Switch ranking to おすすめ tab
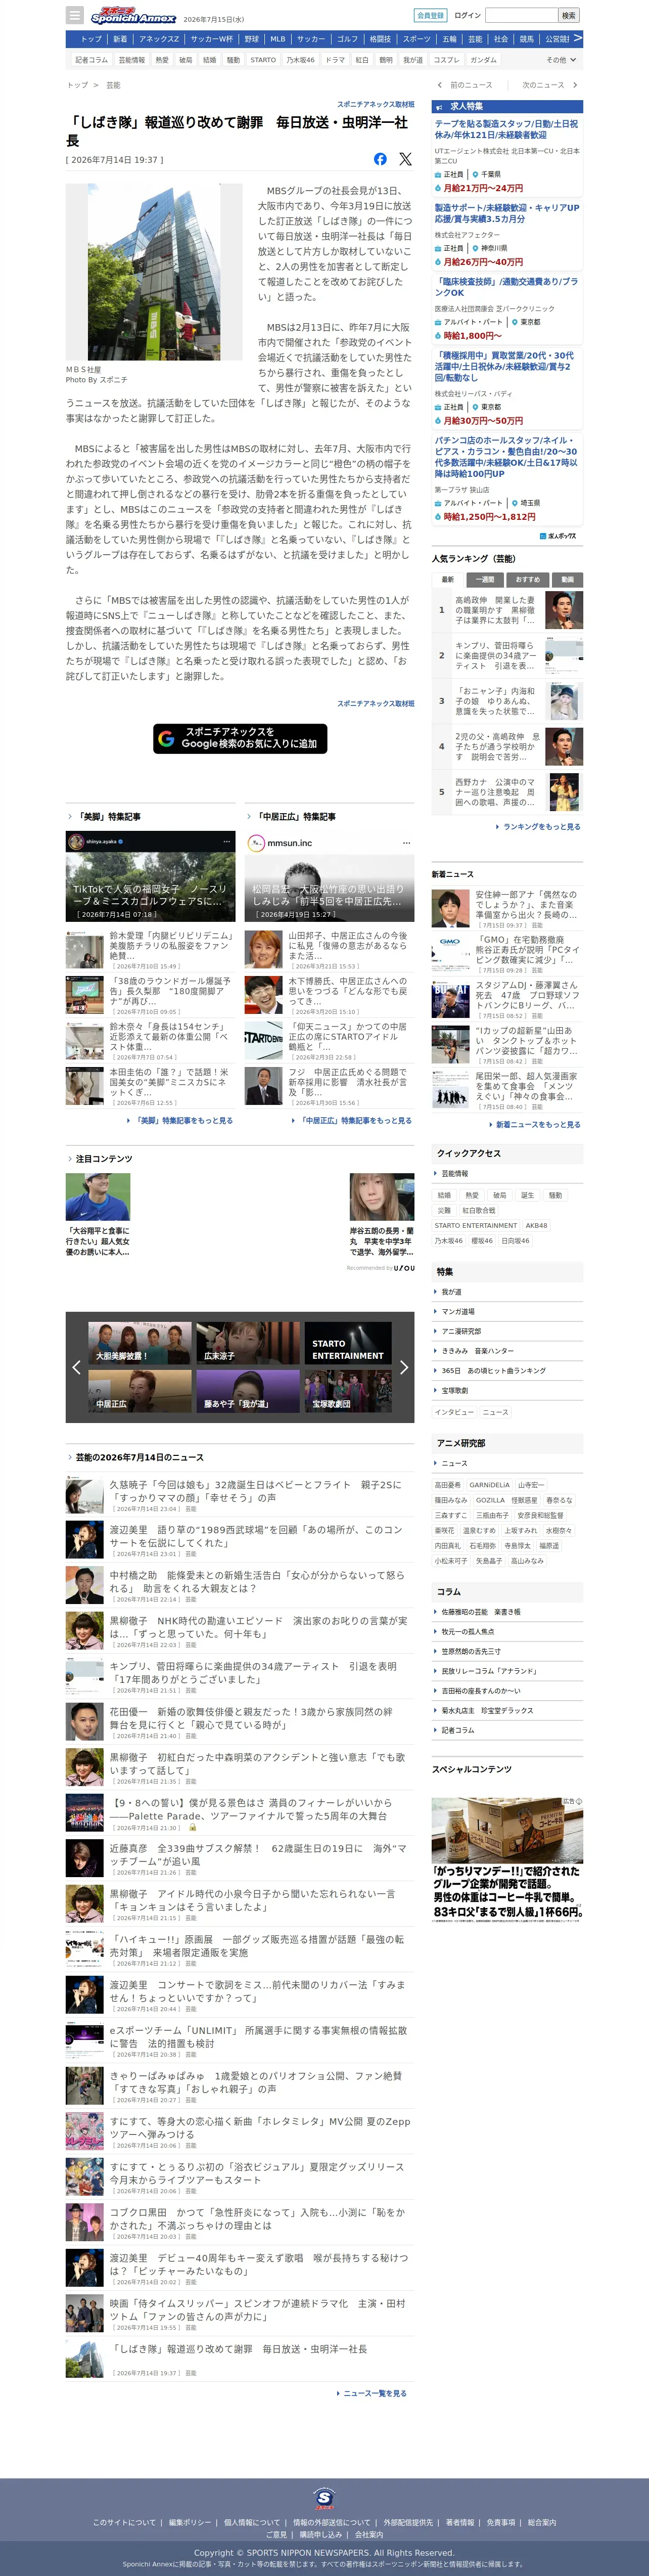Viewport: 649px width, 2576px height. (527, 579)
